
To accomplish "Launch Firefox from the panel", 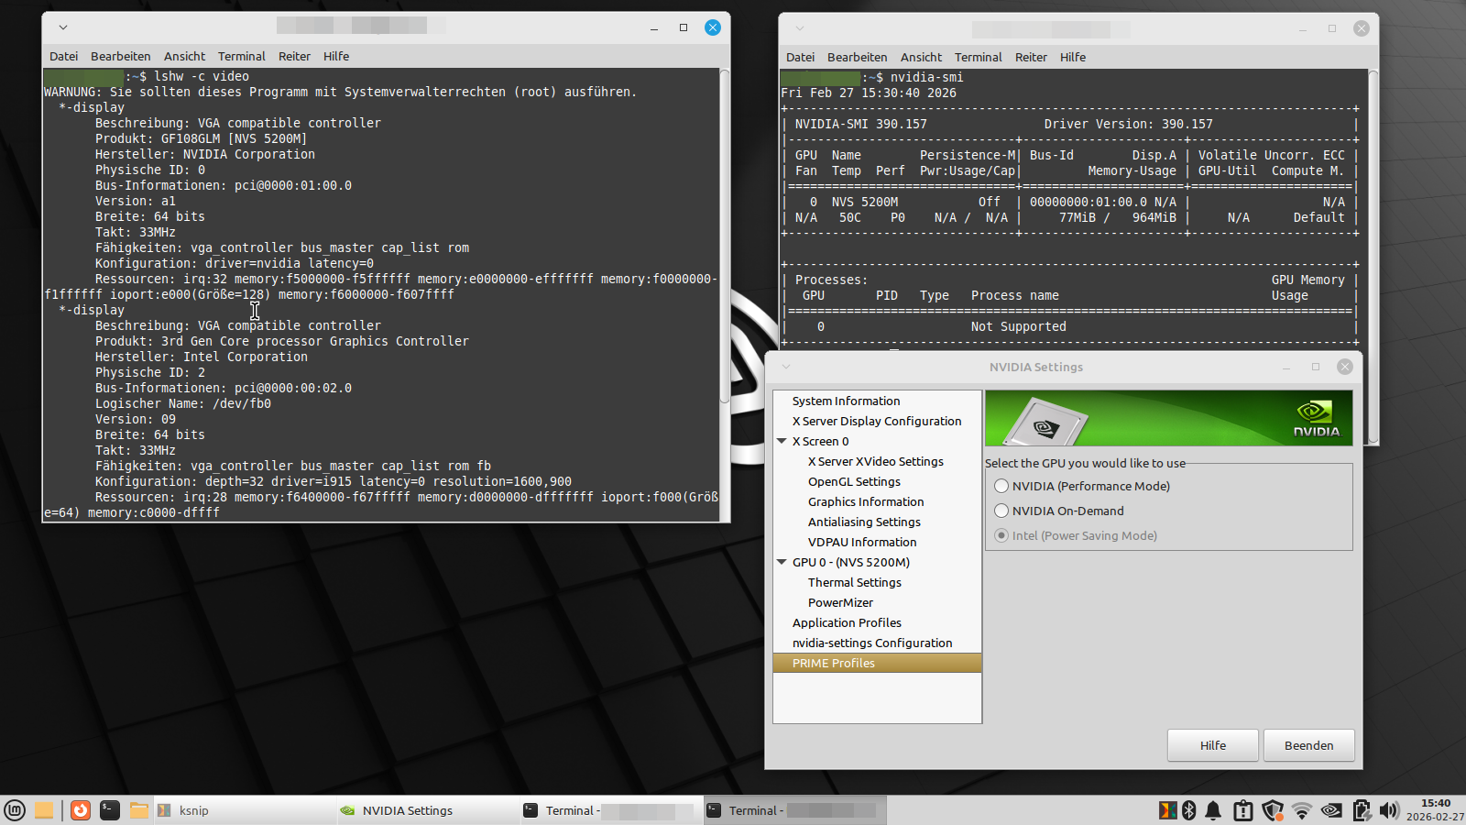I will [x=81, y=810].
